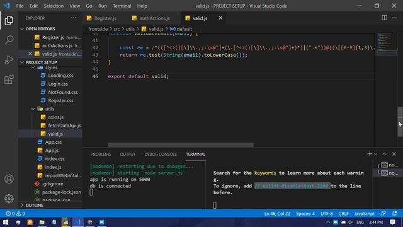The image size is (403, 227).
Task: Open the Explorer view in activity bar
Action: click(x=9, y=21)
